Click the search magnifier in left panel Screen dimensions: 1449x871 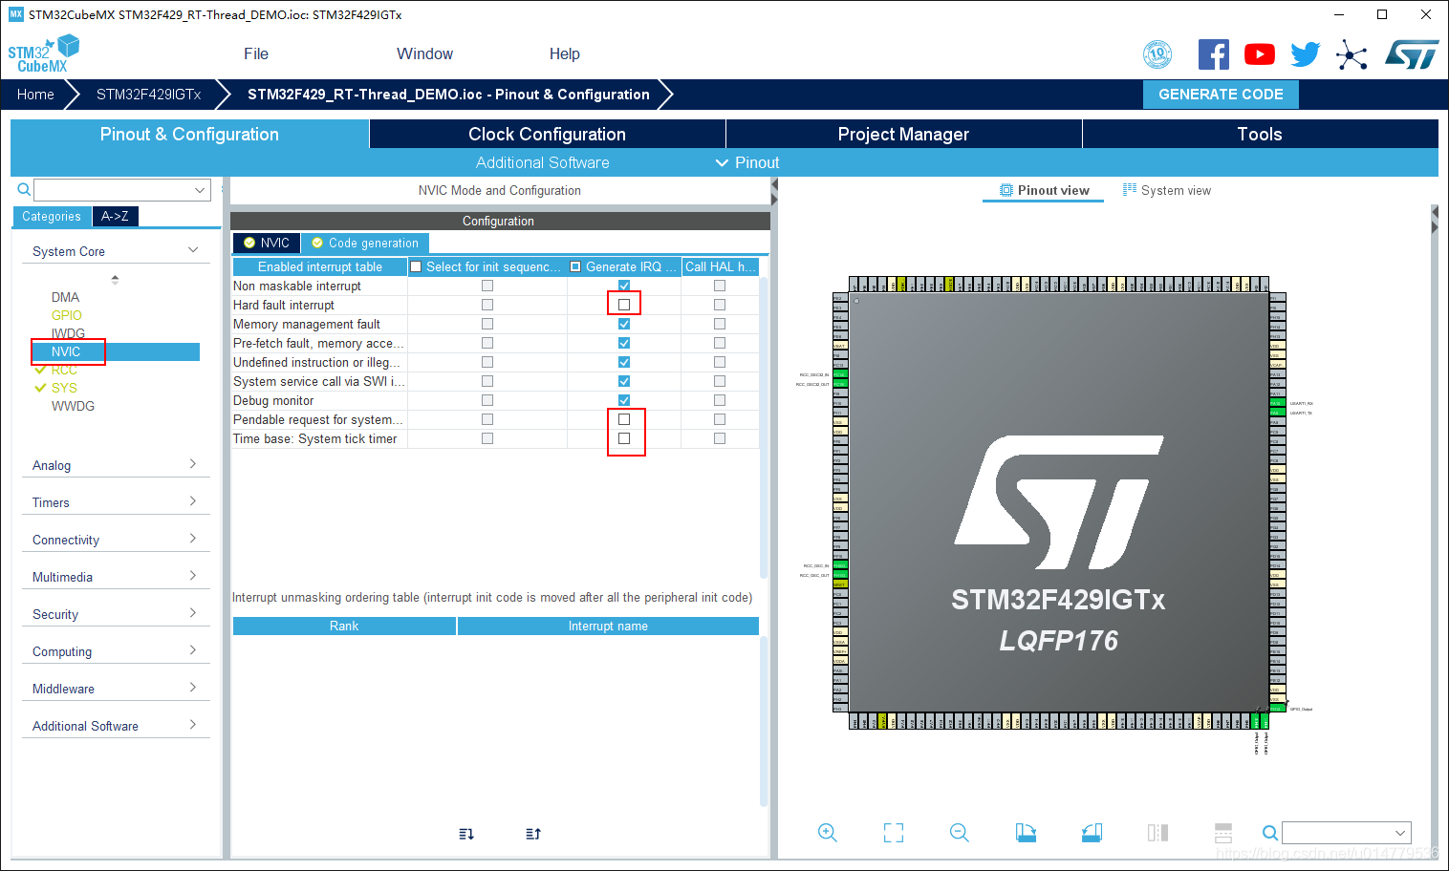[x=24, y=190]
